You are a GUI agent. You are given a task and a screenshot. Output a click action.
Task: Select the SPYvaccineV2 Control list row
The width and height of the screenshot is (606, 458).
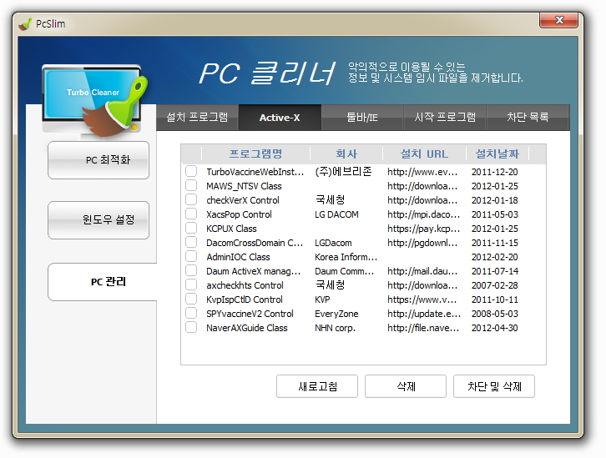(x=250, y=314)
